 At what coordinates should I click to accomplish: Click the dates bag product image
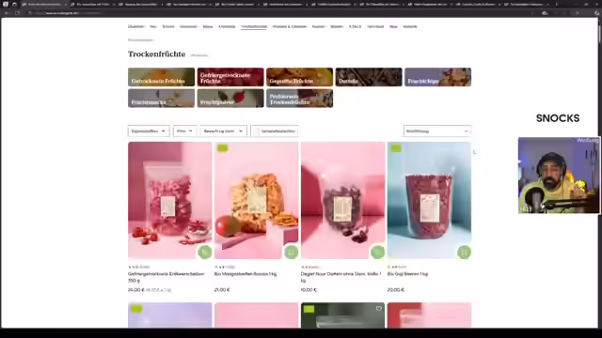coord(342,200)
